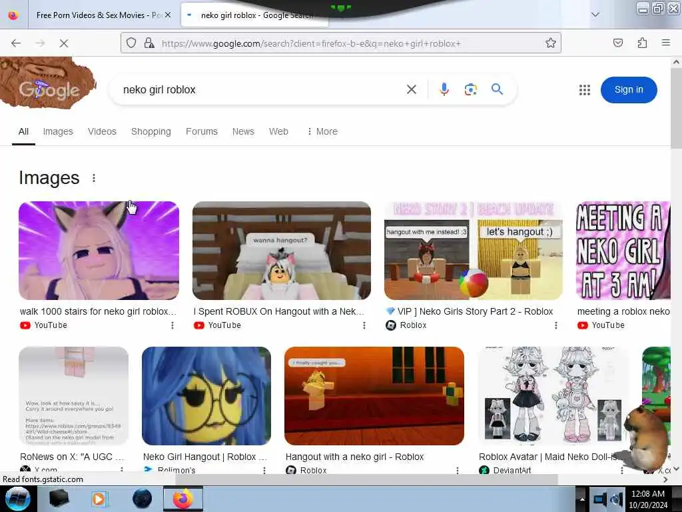Viewport: 682px width, 512px height.
Task: Open the network icon in system tray
Action: pos(600,499)
